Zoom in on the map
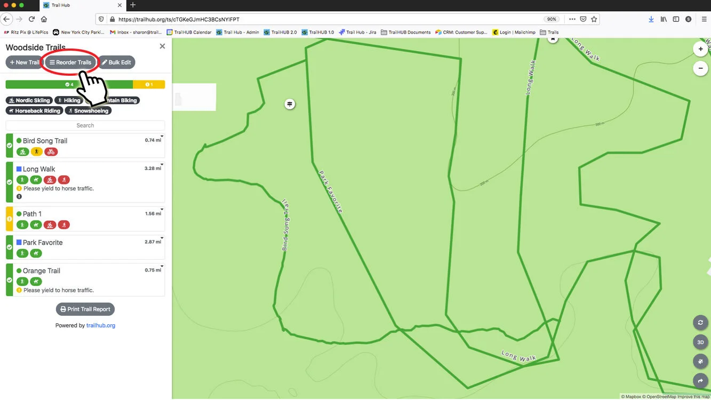The width and height of the screenshot is (711, 400). 700,49
